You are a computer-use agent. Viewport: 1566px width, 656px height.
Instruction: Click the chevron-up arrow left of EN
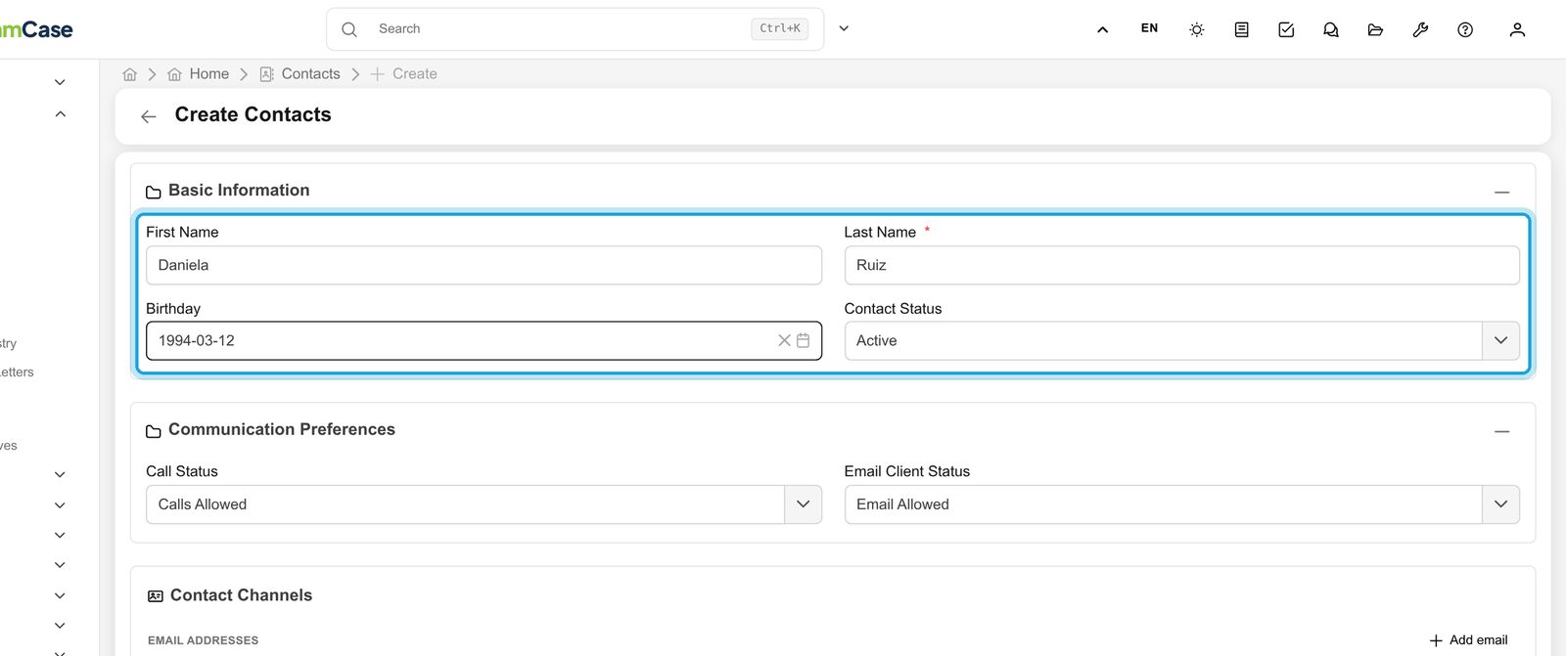[x=1103, y=29]
